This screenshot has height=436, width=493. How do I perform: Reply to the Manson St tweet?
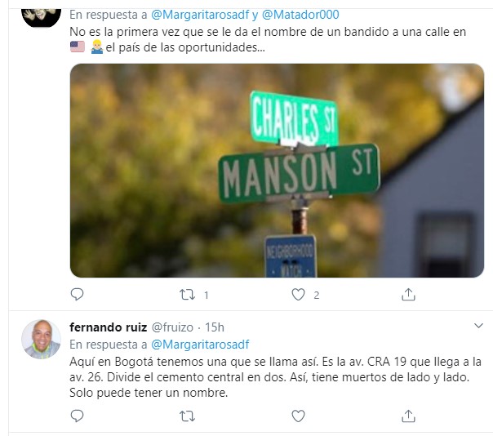click(77, 295)
